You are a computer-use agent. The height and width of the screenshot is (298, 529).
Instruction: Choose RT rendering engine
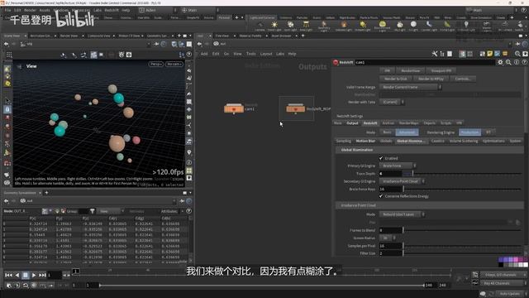488,132
